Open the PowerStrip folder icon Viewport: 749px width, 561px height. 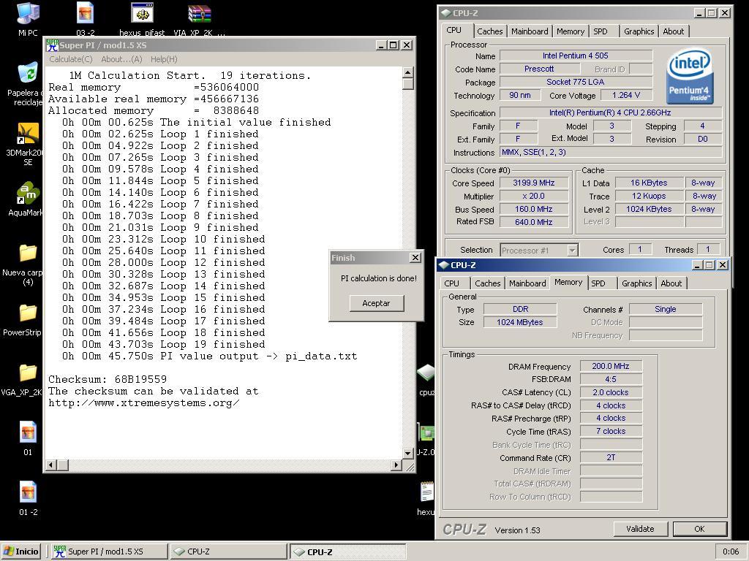[x=28, y=313]
